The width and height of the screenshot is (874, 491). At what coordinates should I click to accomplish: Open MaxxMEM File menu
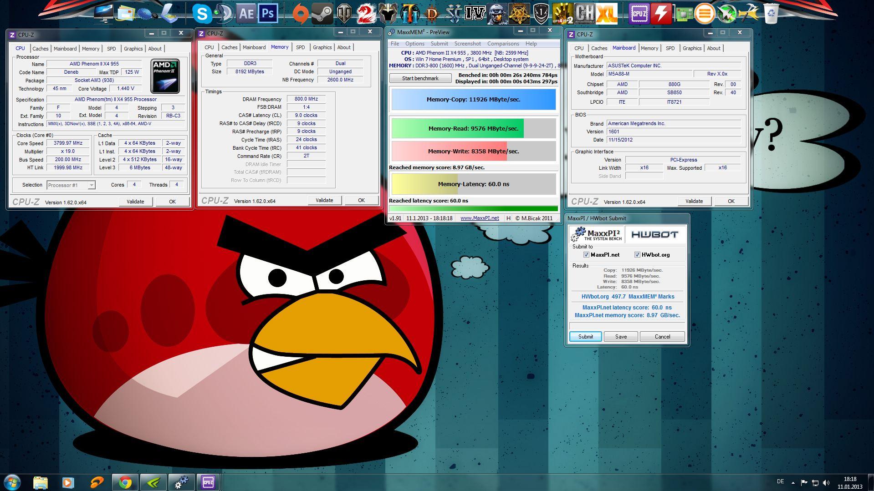(395, 44)
